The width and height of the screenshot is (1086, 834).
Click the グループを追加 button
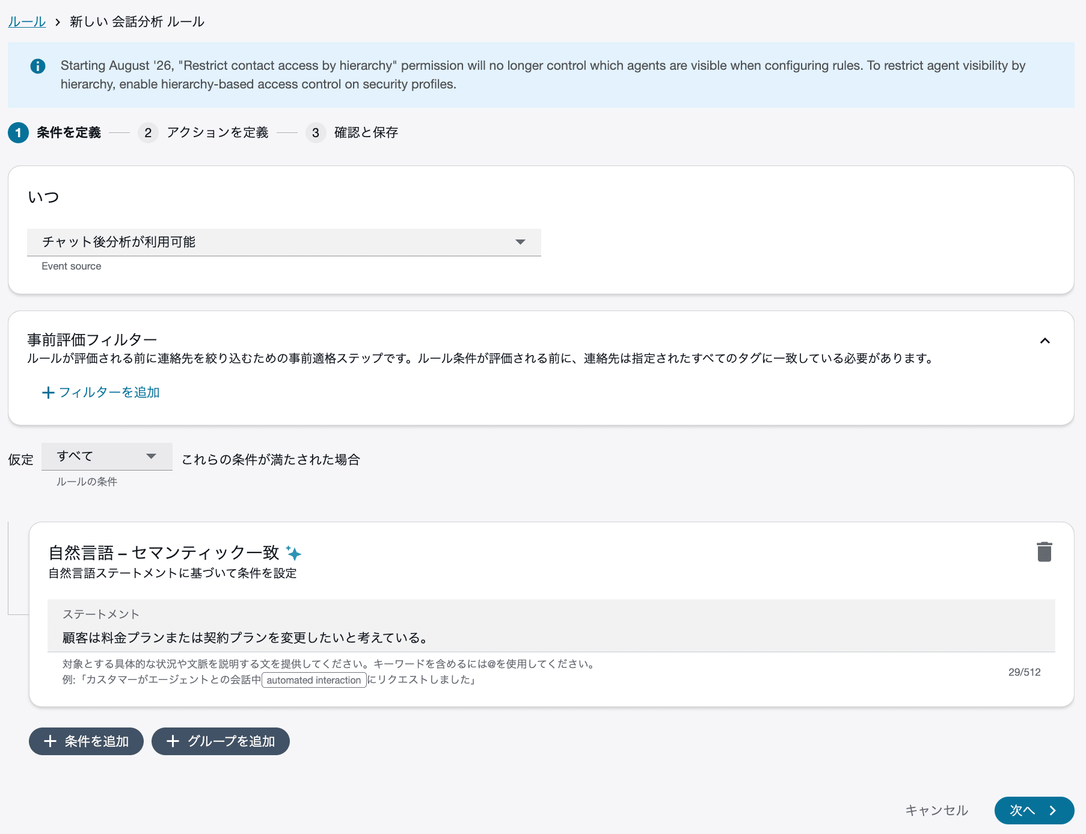(221, 741)
